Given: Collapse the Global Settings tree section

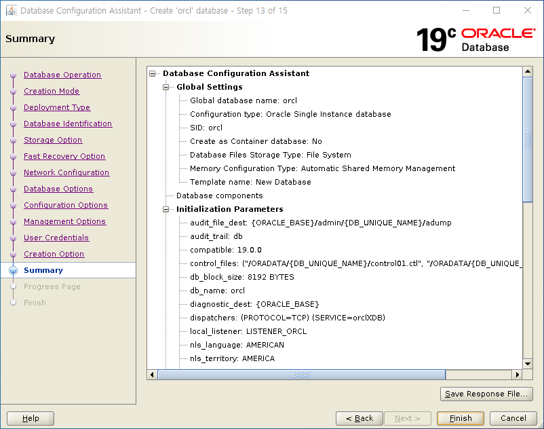Looking at the screenshot, I should [166, 87].
